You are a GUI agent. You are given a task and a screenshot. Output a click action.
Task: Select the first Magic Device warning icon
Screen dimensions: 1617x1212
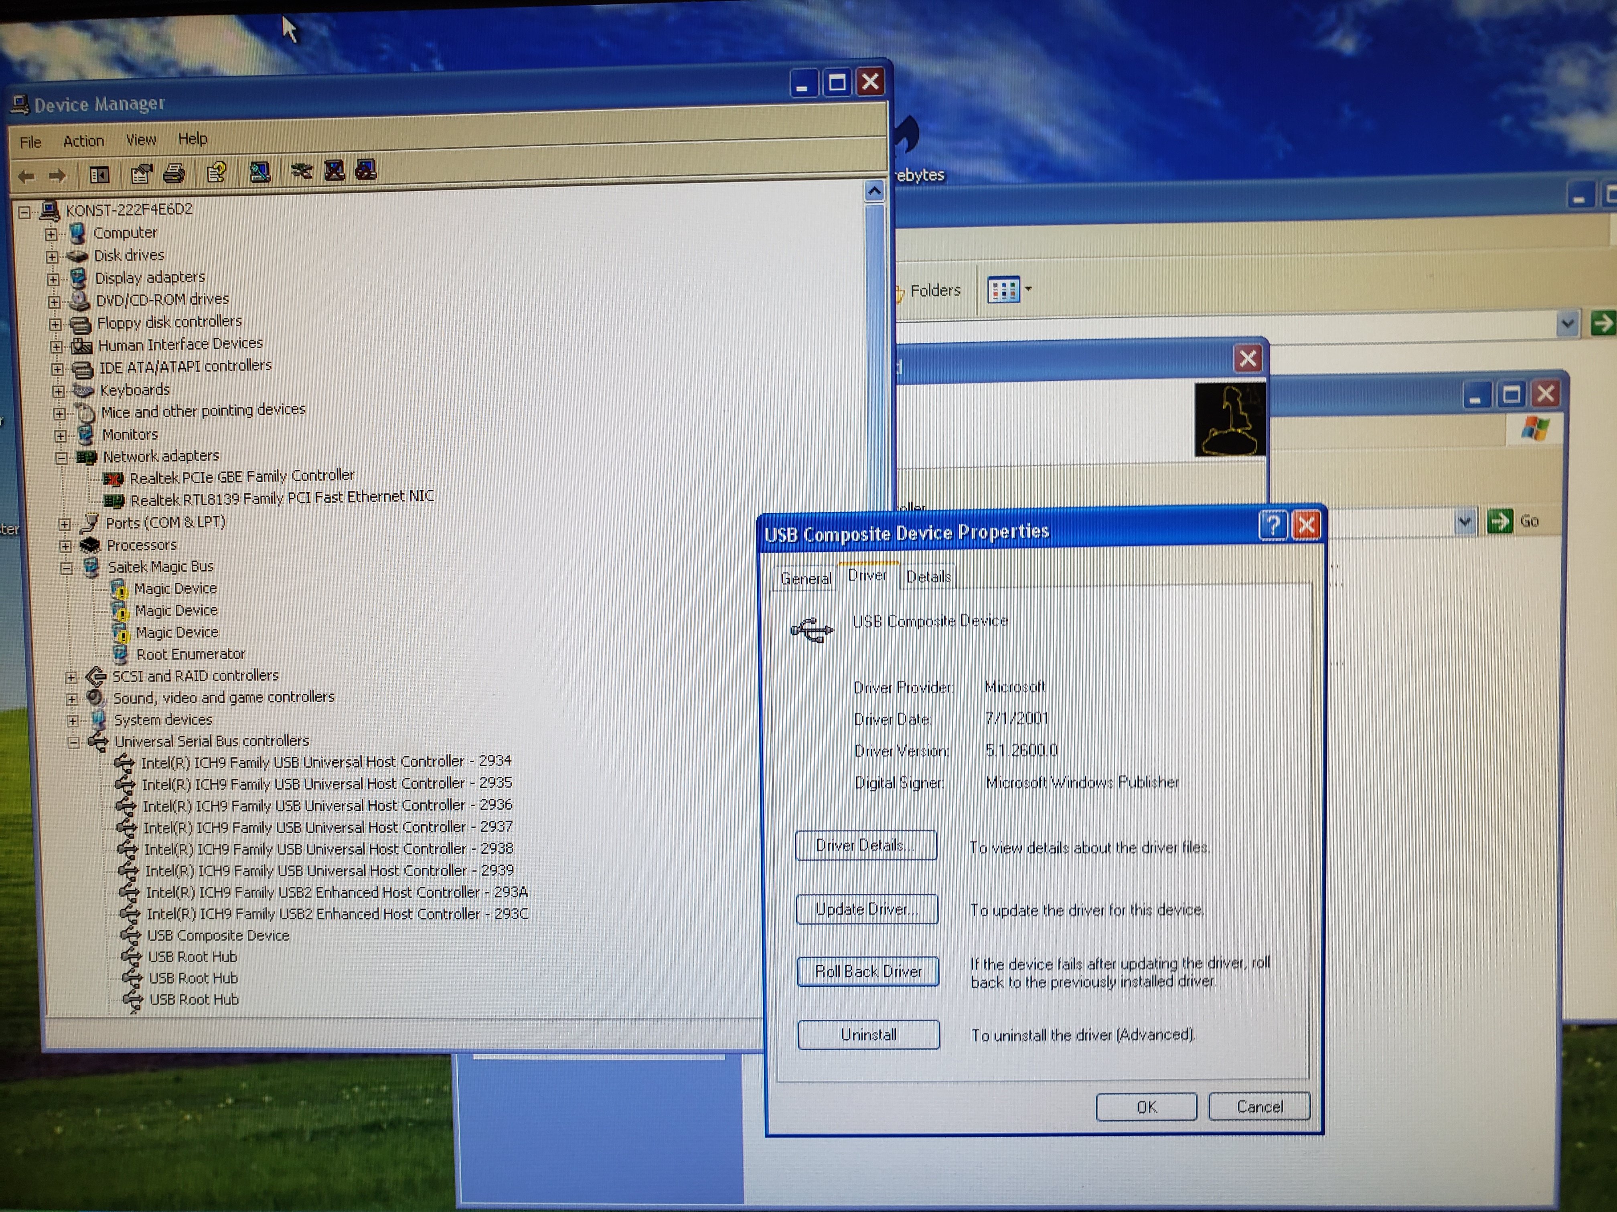(x=118, y=589)
